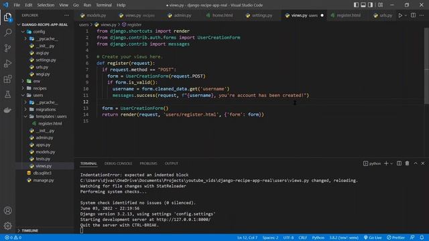
Task: Switch to the Problems tab
Action: (148, 163)
